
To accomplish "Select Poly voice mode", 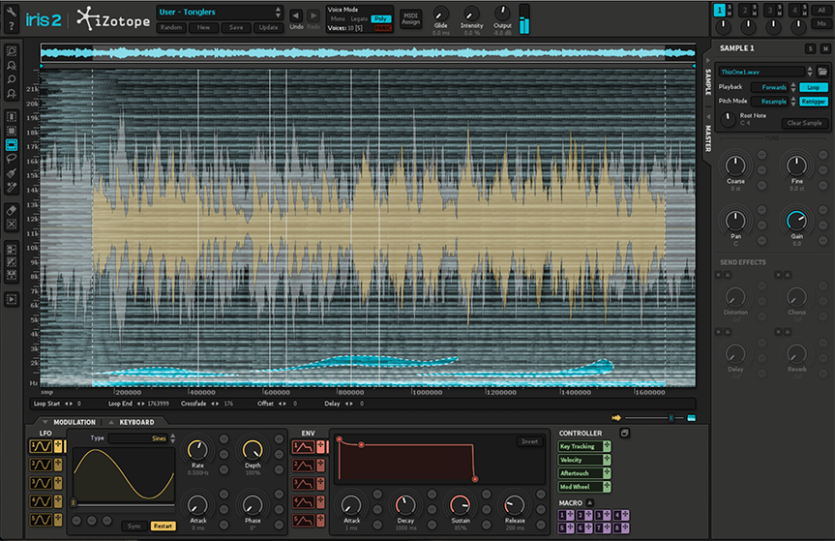I will pyautogui.click(x=380, y=18).
